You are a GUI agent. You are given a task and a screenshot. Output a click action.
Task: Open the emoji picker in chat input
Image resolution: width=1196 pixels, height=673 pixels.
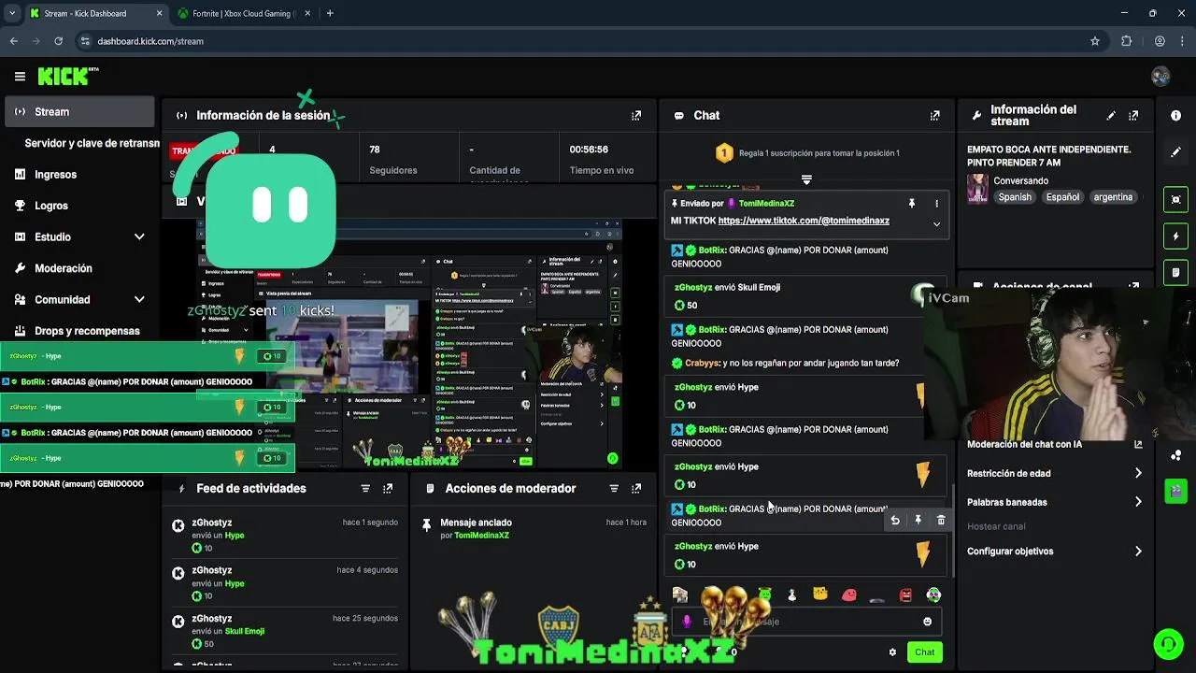tap(927, 622)
